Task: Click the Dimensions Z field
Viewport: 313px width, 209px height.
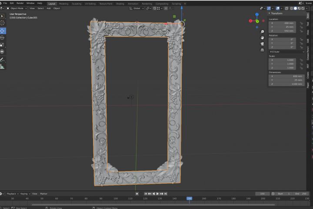Action: pyautogui.click(x=286, y=84)
